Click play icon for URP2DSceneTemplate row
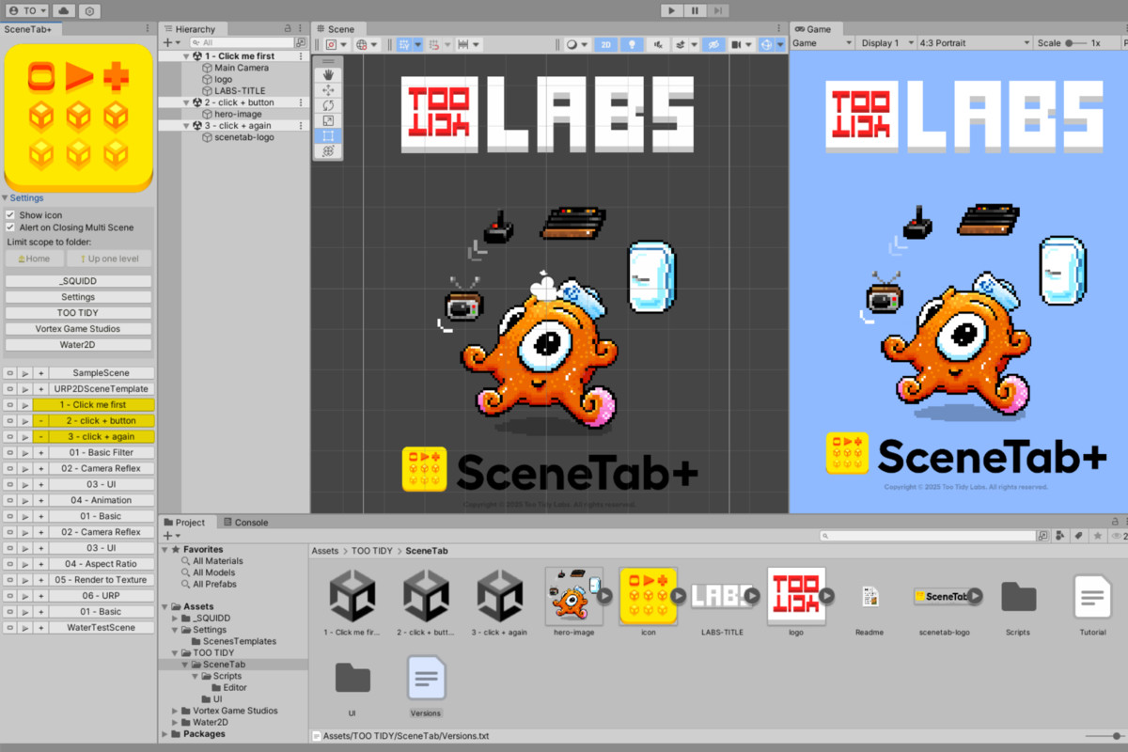Screen dimensions: 1128x752 [x=25, y=389]
